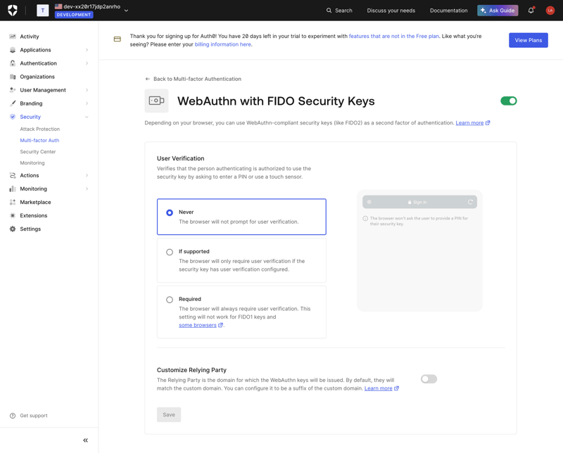The image size is (563, 453).
Task: Select the If supported verification option
Action: point(169,252)
